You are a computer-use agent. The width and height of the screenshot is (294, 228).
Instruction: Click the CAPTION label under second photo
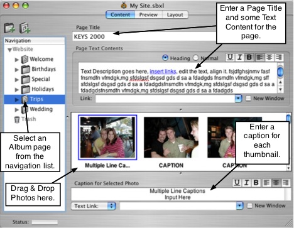click(x=171, y=165)
